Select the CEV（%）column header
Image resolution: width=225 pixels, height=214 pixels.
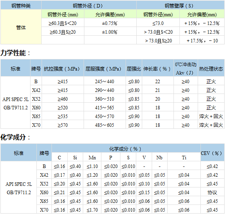(x=212, y=153)
